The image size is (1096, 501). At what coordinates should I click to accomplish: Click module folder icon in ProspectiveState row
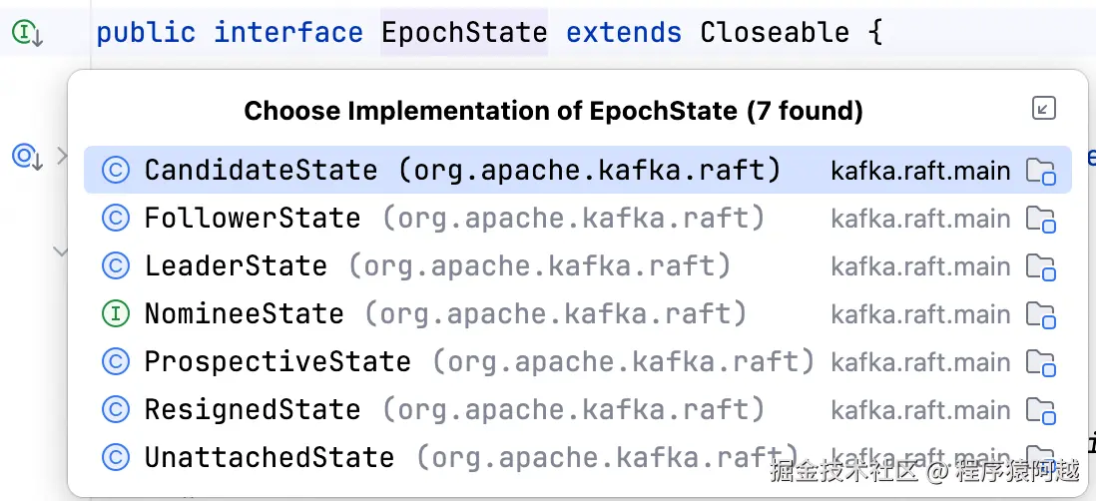(1041, 362)
